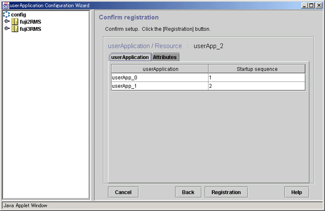Select the fuji3RMS tree label

pyautogui.click(x=30, y=29)
